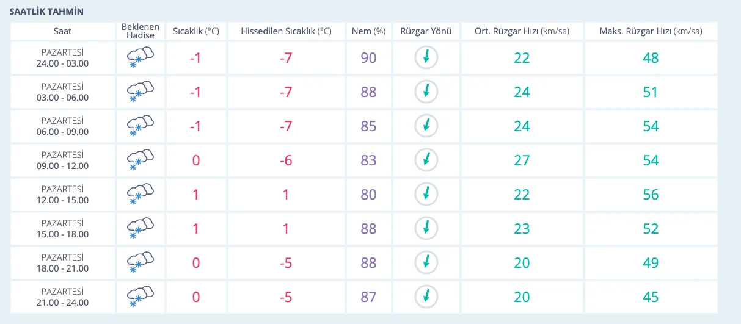
Task: Click the snow cloud icon for 21.00 - 24.00
Action: tap(140, 297)
